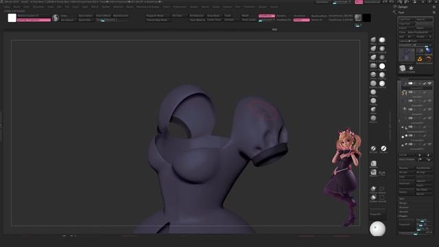Select the Standard brush sphere icon
The height and width of the screenshot is (247, 439).
tap(382, 40)
